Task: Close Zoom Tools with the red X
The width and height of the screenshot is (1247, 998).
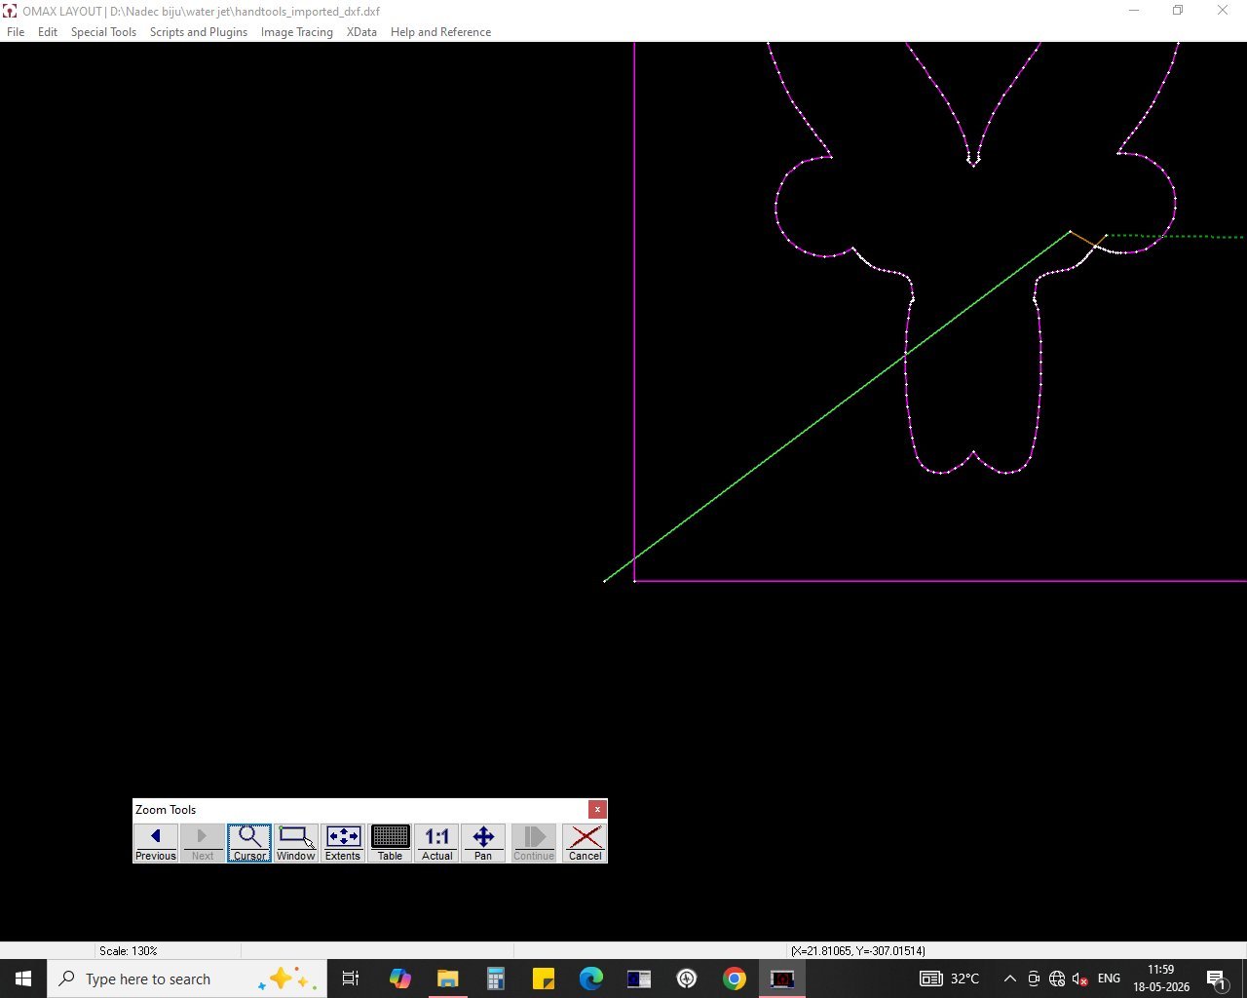Action: coord(597,809)
